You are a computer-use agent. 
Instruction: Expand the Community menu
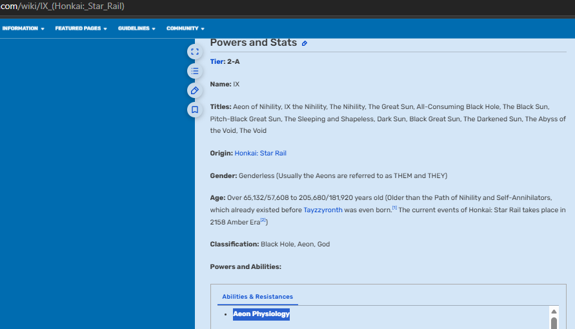[x=185, y=28]
